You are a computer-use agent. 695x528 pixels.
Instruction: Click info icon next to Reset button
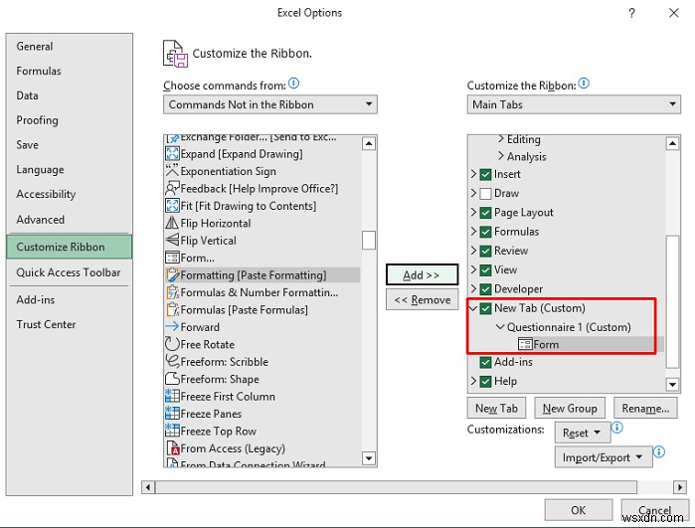click(x=617, y=428)
